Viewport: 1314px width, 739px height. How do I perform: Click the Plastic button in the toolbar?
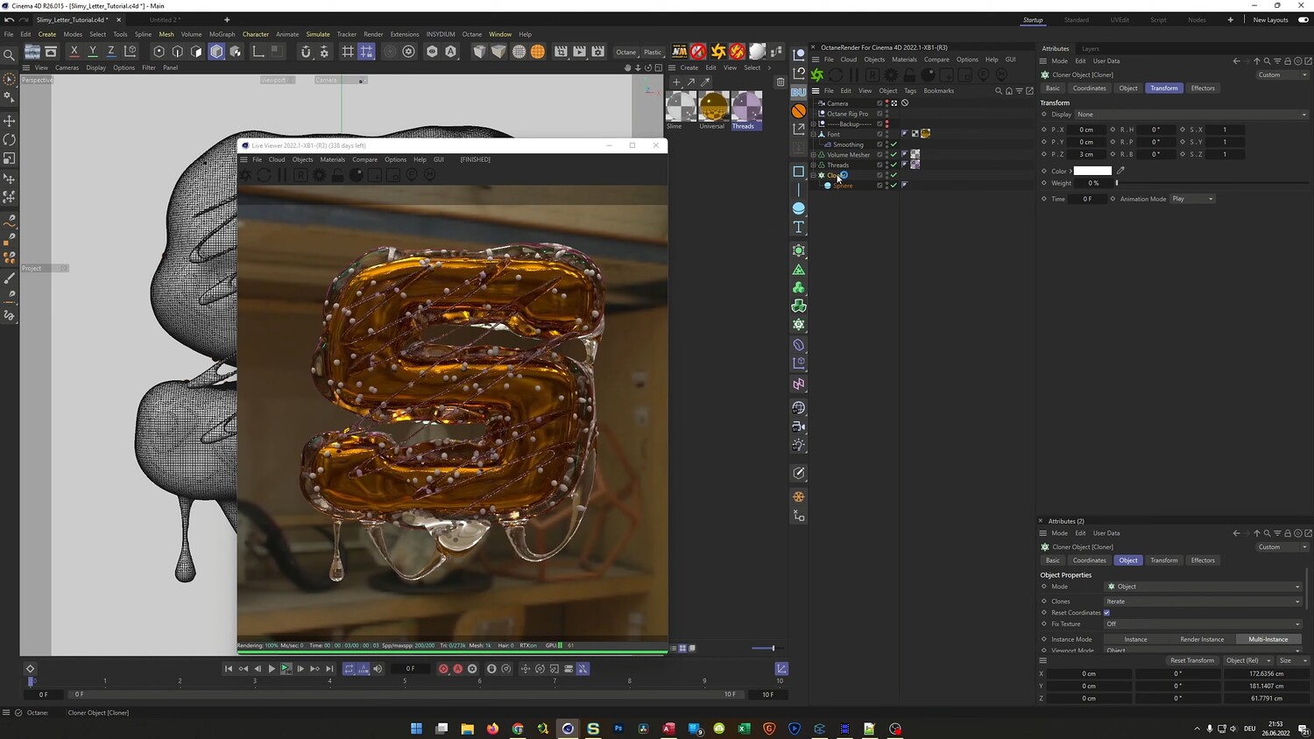click(653, 53)
